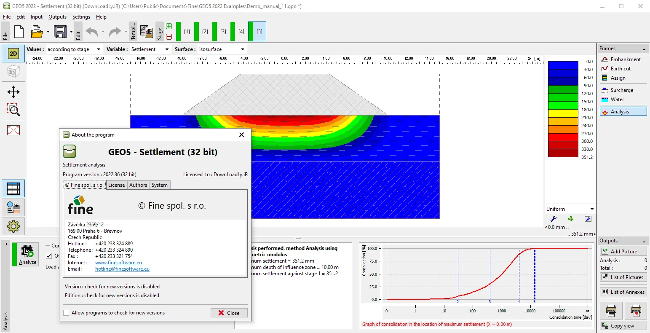Save the project with the floppy disk icon
This screenshot has width=650, height=333.
coord(60,32)
